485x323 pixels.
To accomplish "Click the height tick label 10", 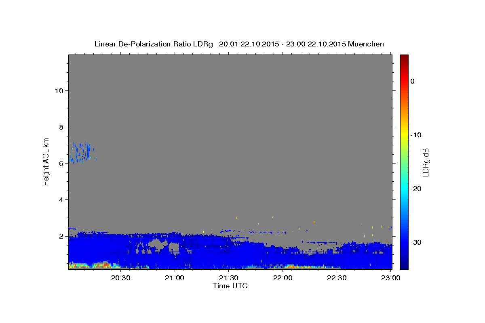I will [59, 90].
